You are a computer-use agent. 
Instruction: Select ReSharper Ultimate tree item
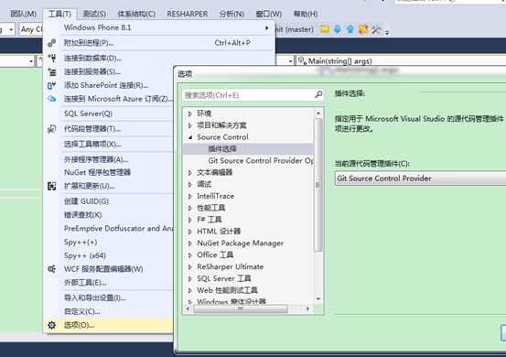(x=230, y=266)
